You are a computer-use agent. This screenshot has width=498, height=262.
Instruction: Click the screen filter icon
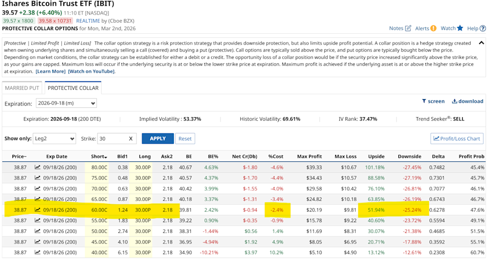tap(424, 101)
